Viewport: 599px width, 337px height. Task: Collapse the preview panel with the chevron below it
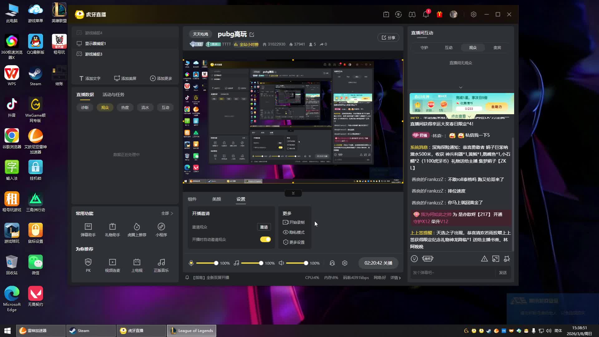point(293,193)
